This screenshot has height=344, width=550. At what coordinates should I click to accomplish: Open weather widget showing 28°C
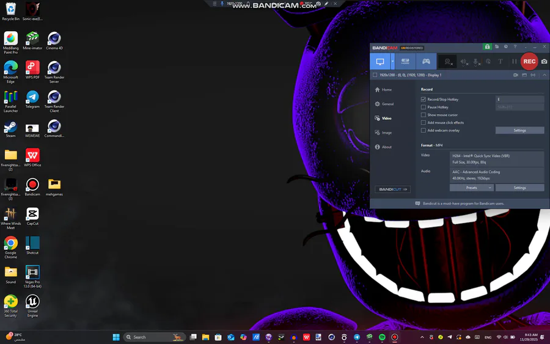15,337
